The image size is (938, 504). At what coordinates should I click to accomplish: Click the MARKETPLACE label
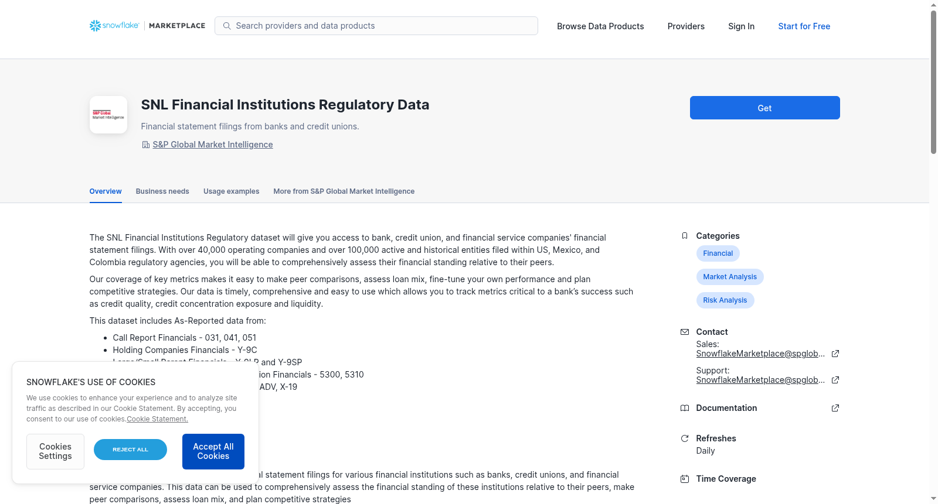[x=177, y=26]
